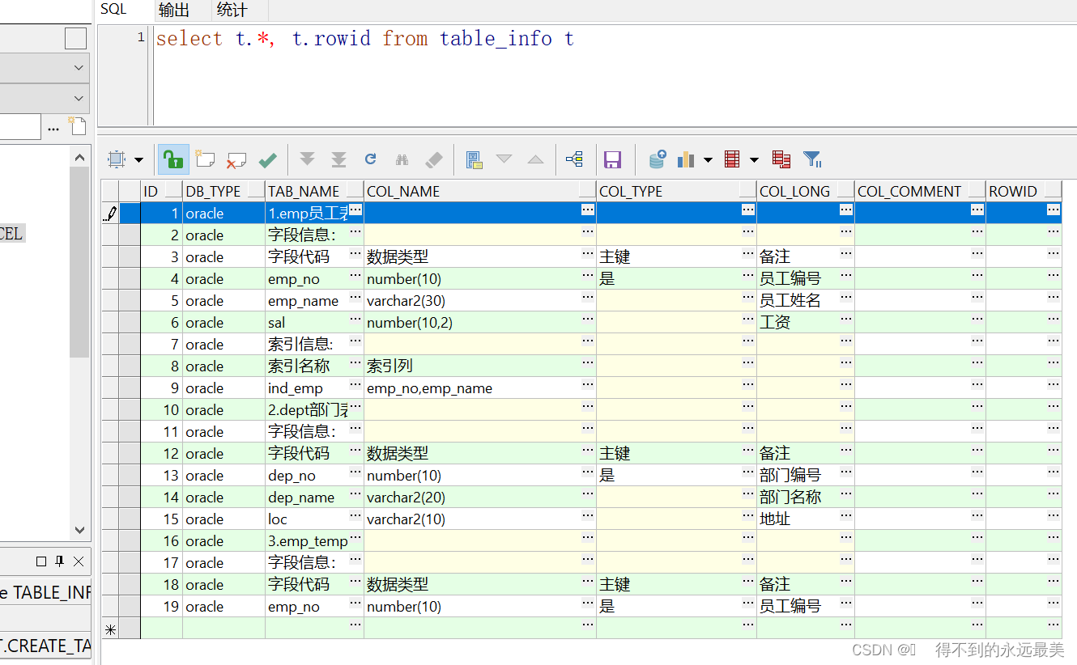Click the delete record icon
The width and height of the screenshot is (1077, 665).
pyautogui.click(x=237, y=159)
